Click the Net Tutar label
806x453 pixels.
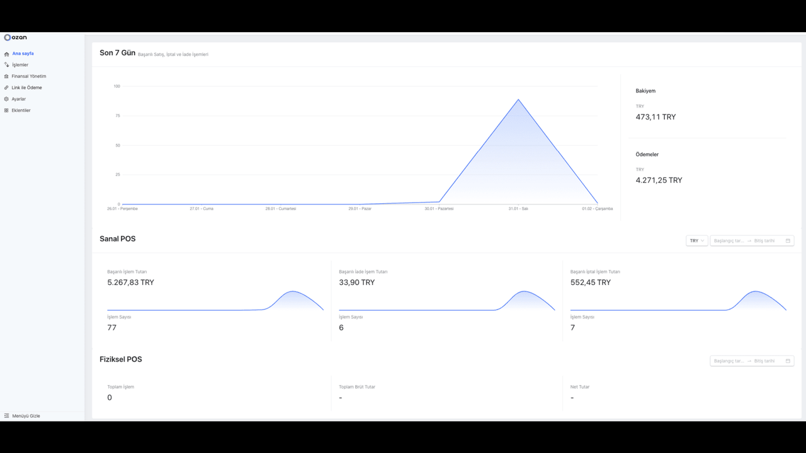tap(580, 387)
